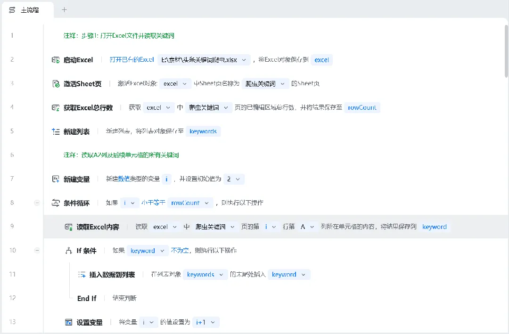Click the 获取Excel总行数 step title
Screen dimensions: 509x334
click(88, 108)
